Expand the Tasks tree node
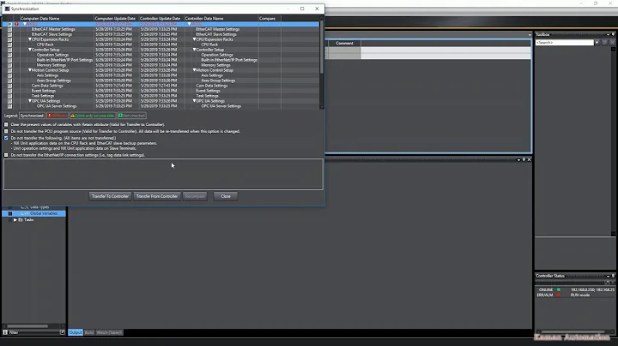The height and width of the screenshot is (346, 618). click(15, 220)
